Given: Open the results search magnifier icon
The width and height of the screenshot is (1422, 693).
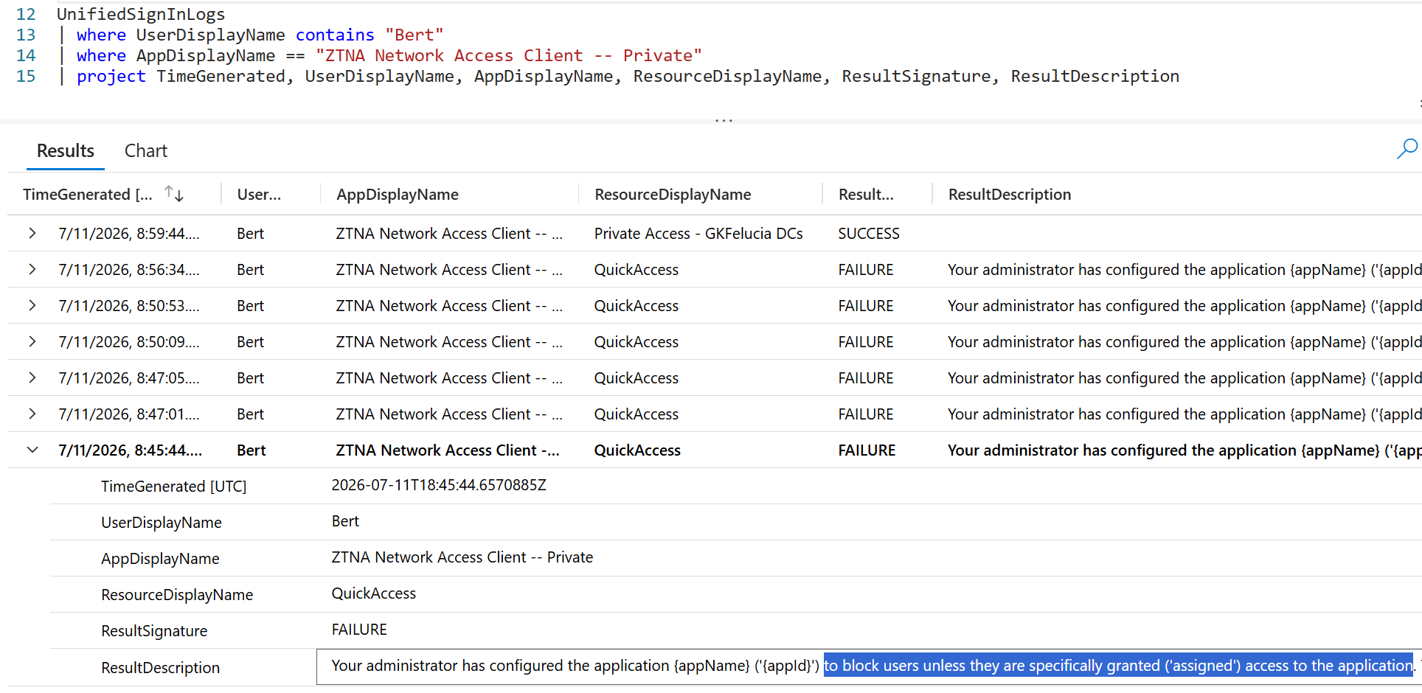Looking at the screenshot, I should tap(1407, 149).
